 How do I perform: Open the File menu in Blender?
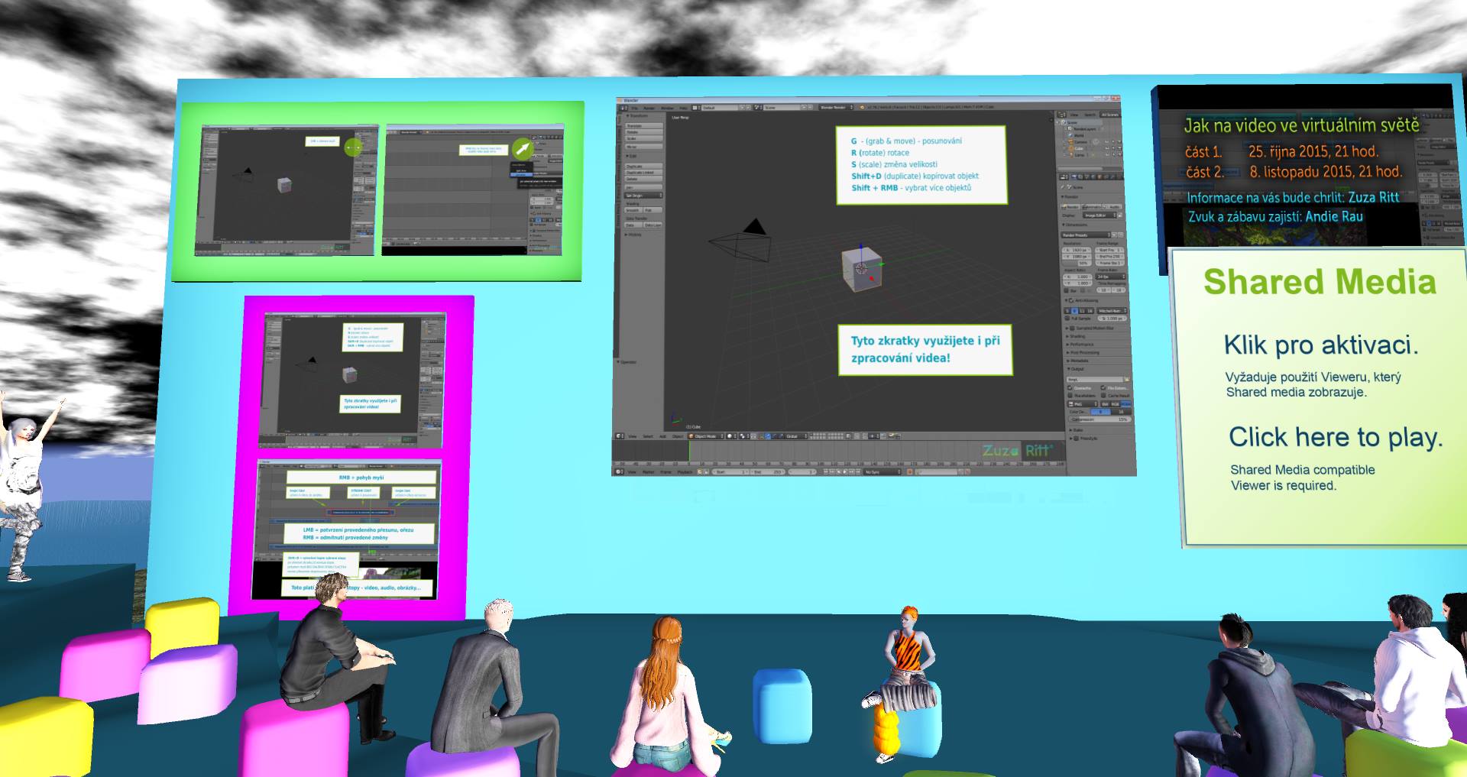pos(633,108)
